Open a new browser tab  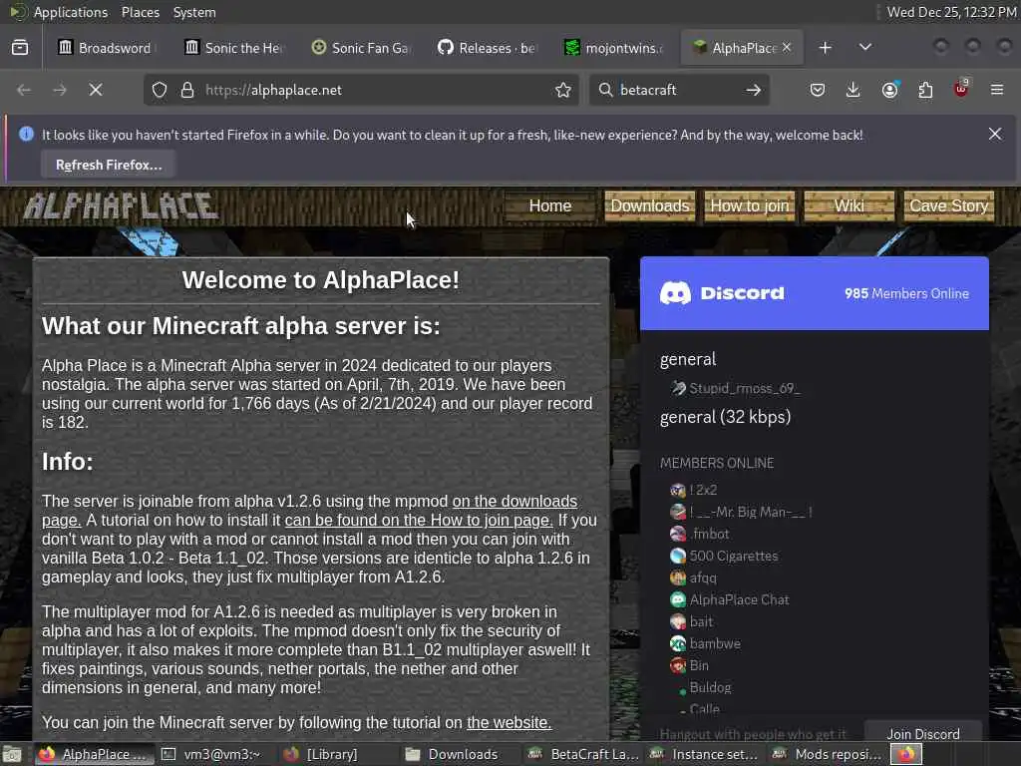(825, 48)
